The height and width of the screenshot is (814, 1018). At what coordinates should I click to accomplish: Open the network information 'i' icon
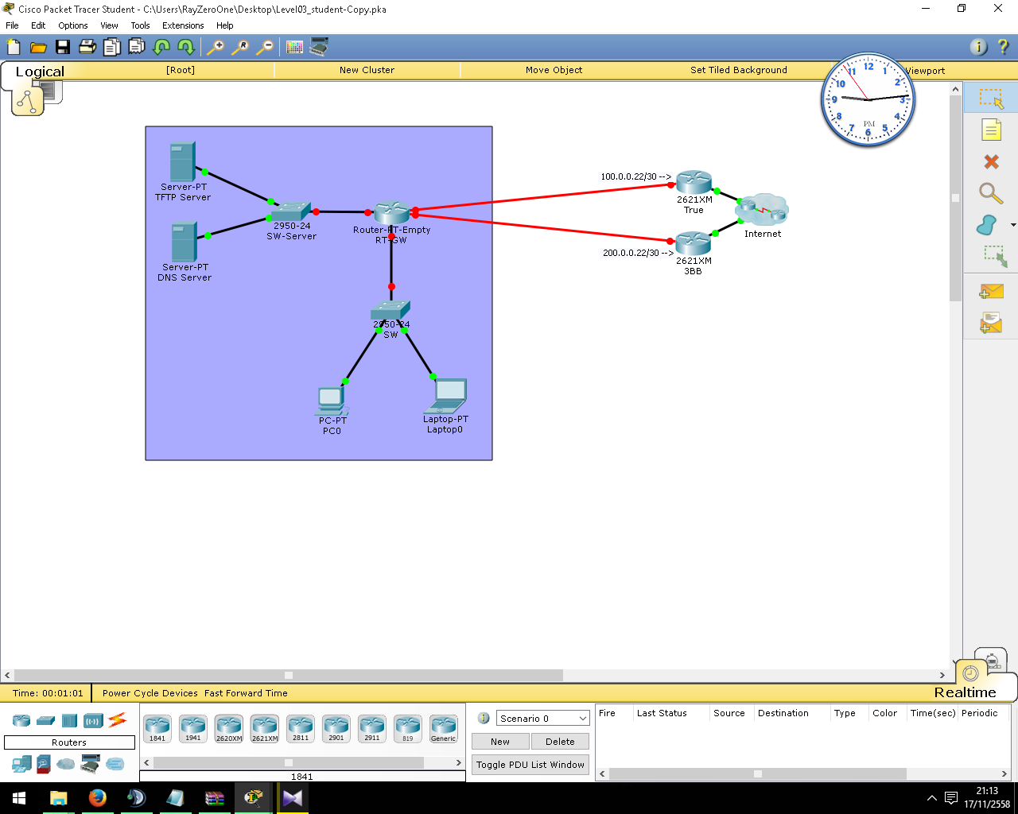979,47
